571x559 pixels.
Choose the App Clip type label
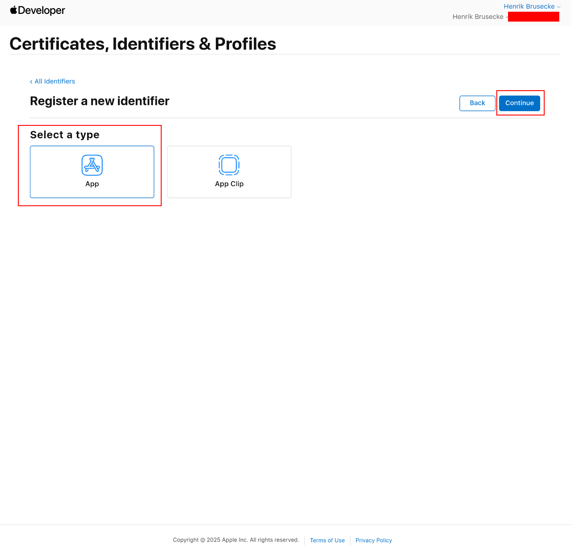pyautogui.click(x=229, y=184)
